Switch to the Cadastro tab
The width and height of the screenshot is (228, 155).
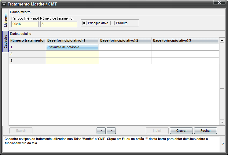point(6,42)
